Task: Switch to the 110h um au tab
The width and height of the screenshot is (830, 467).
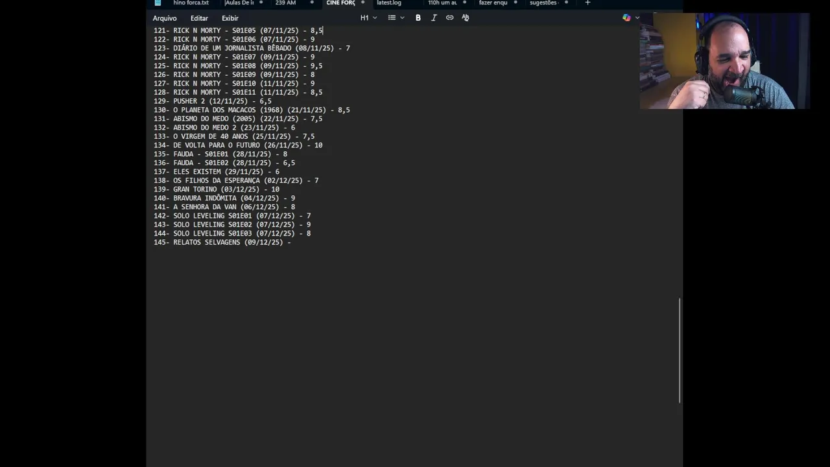Action: pos(442,3)
